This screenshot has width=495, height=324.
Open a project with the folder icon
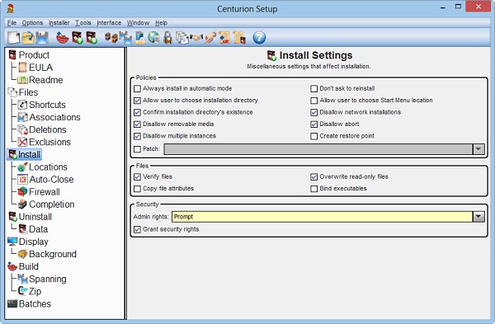point(28,38)
